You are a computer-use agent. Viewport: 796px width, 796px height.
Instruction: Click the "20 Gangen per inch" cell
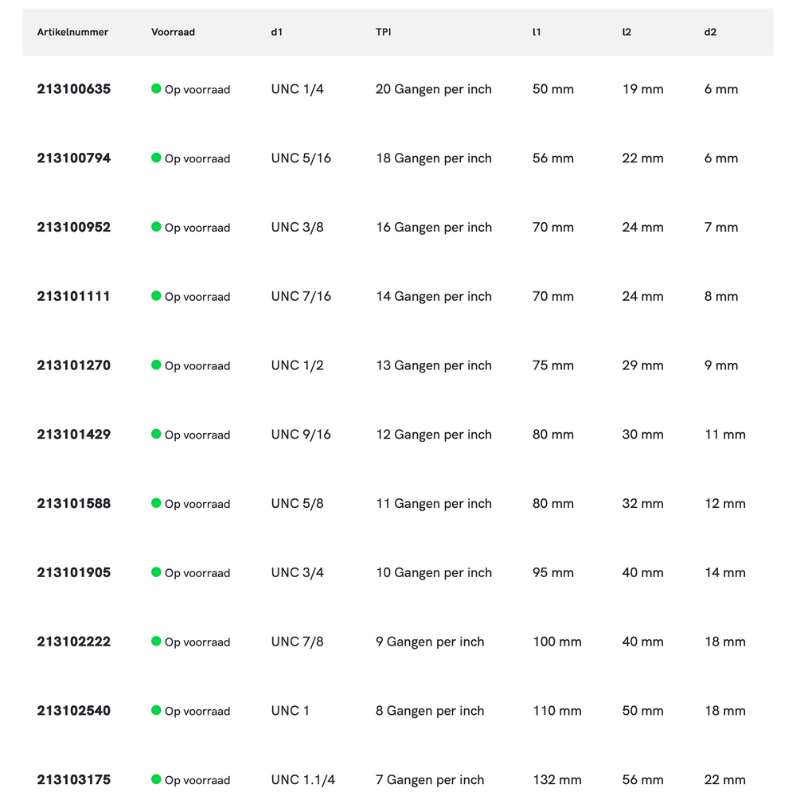pos(434,89)
